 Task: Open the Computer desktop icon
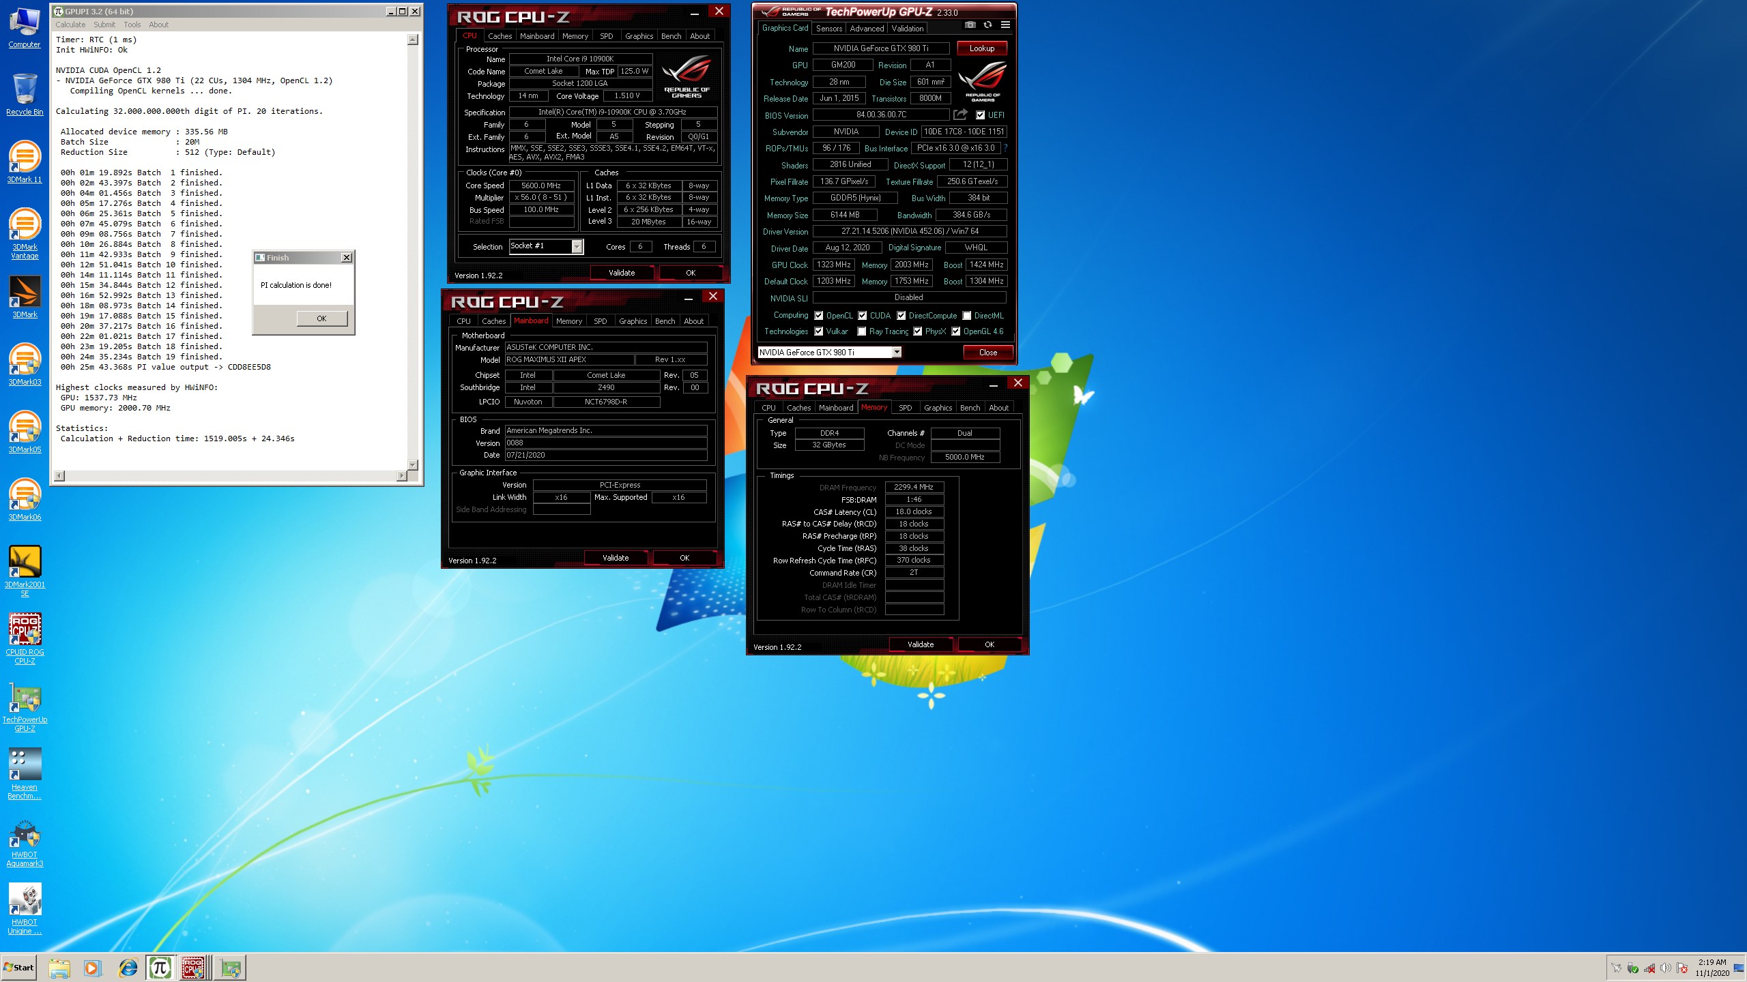pos(25,27)
